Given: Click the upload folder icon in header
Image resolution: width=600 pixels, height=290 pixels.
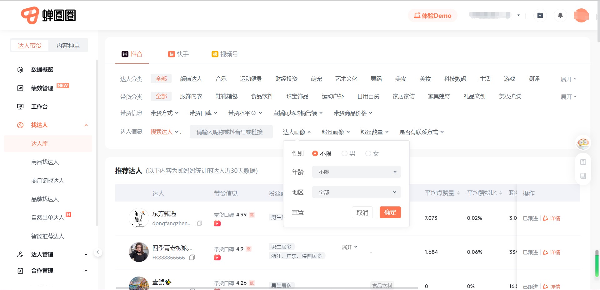Looking at the screenshot, I should tap(540, 15).
